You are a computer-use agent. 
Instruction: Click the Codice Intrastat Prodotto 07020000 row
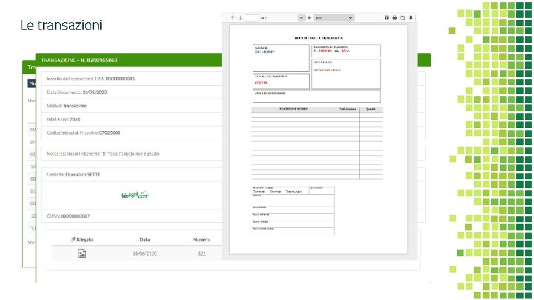pyautogui.click(x=131, y=133)
